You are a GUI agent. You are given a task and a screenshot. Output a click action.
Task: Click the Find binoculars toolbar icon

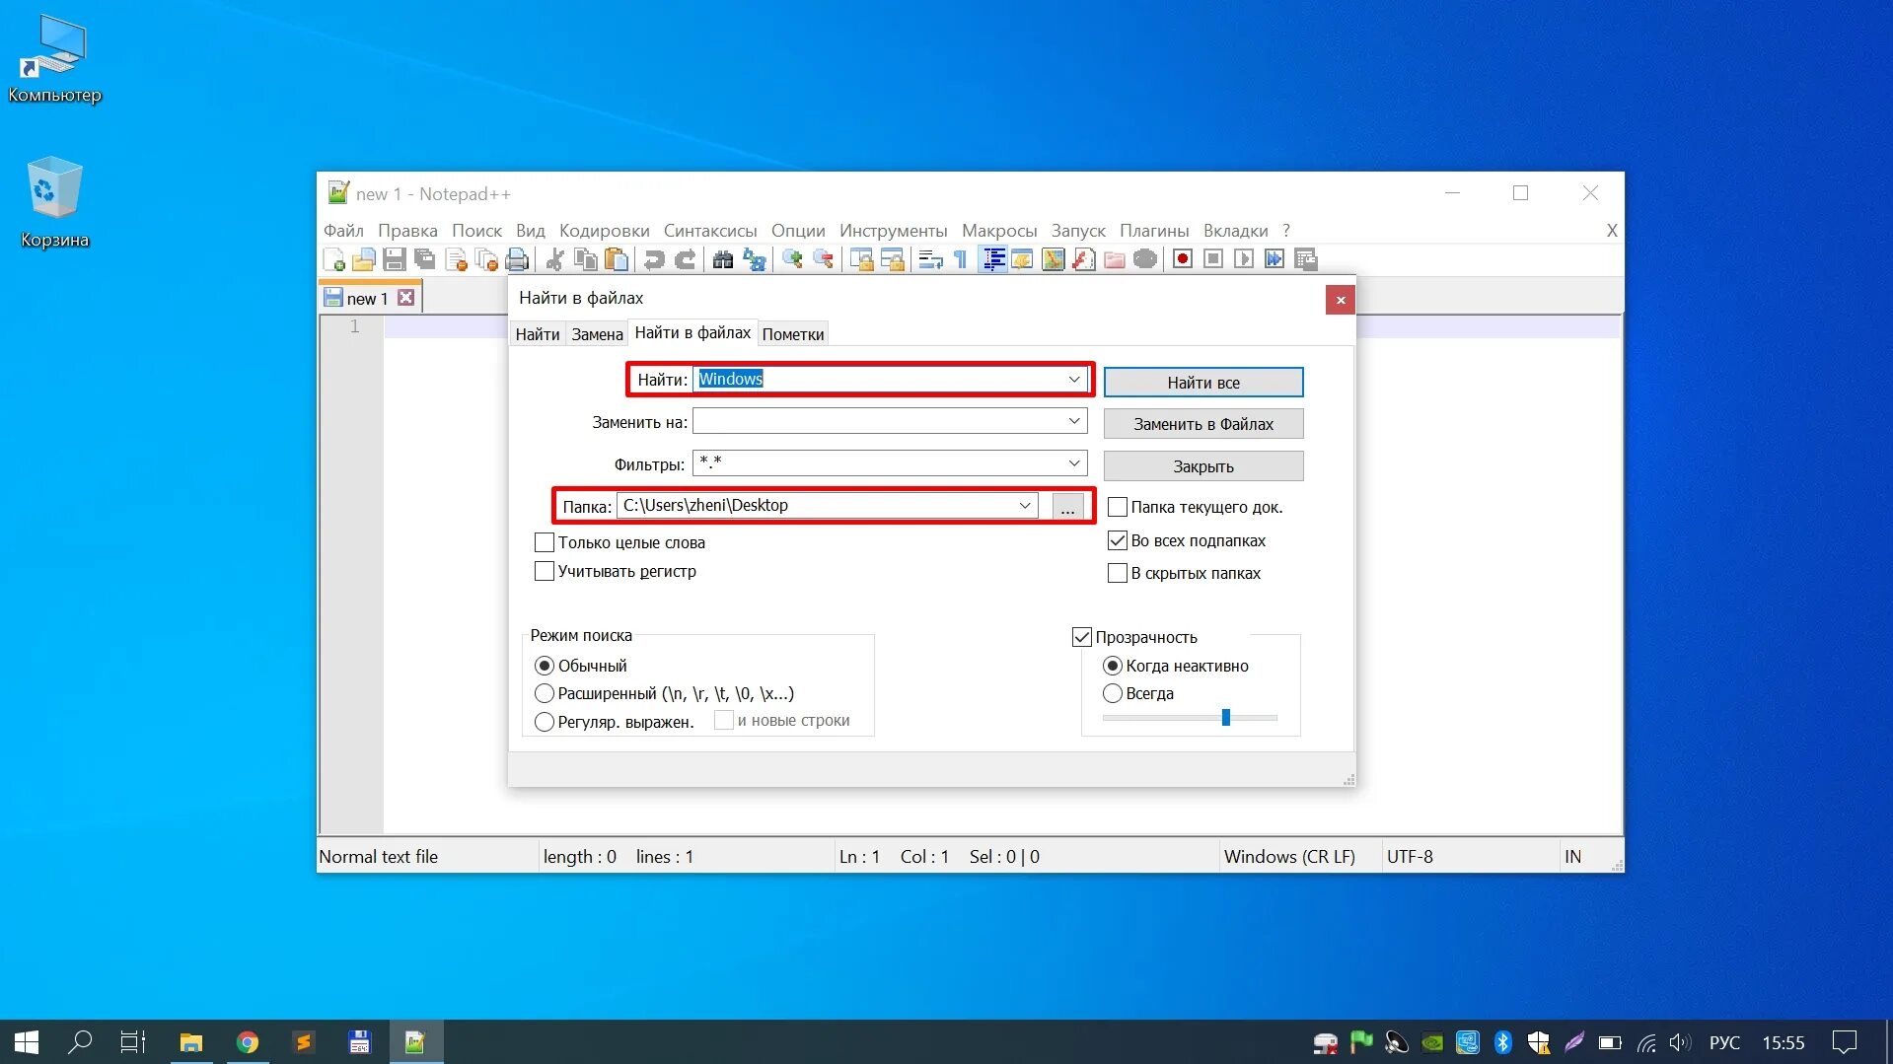pos(723,259)
